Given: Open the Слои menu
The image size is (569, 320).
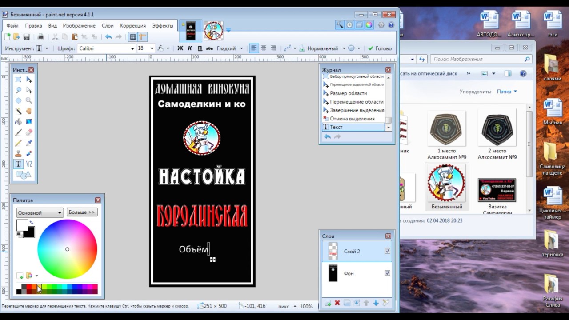Looking at the screenshot, I should (108, 26).
